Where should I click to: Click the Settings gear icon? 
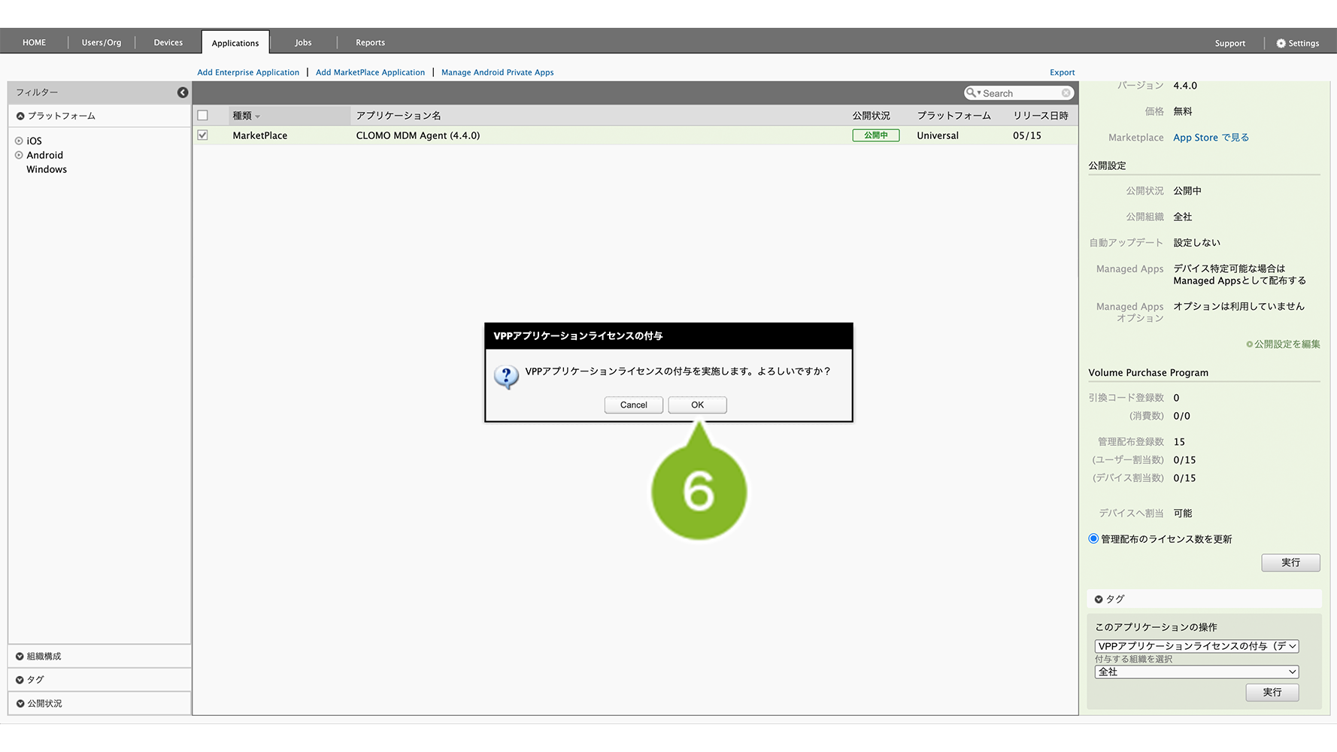coord(1281,44)
